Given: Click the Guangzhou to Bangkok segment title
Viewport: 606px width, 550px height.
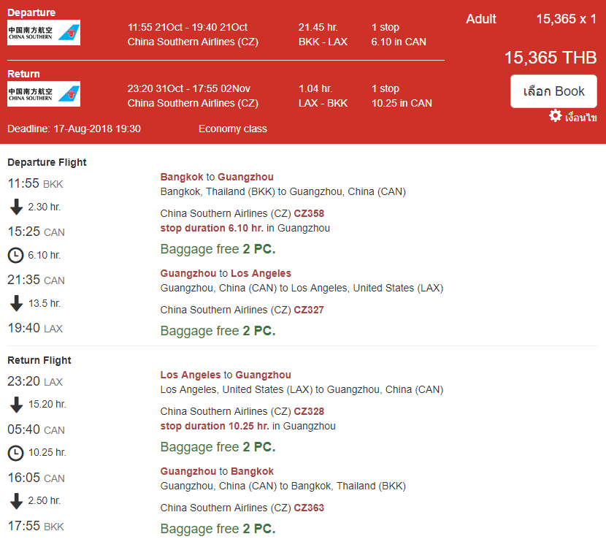Looking at the screenshot, I should click(217, 471).
